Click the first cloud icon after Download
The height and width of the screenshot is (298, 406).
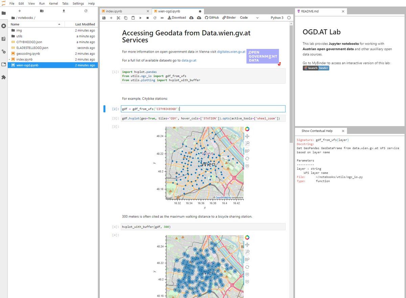point(191,18)
